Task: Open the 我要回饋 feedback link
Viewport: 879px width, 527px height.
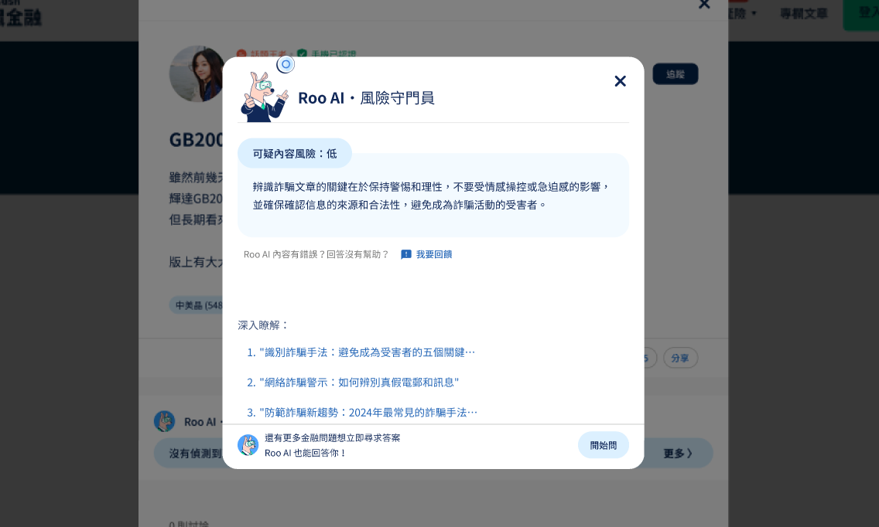Action: (x=434, y=254)
